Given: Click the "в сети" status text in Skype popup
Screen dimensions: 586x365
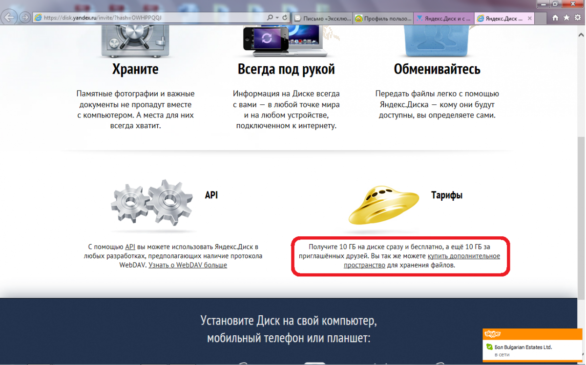Looking at the screenshot, I should tap(502, 355).
